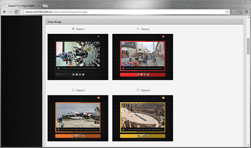Switch to the Santral TV e-Yayın tab
The image size is (251, 148).
click(22, 6)
